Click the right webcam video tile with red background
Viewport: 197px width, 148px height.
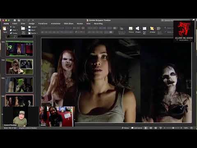[x=57, y=116]
